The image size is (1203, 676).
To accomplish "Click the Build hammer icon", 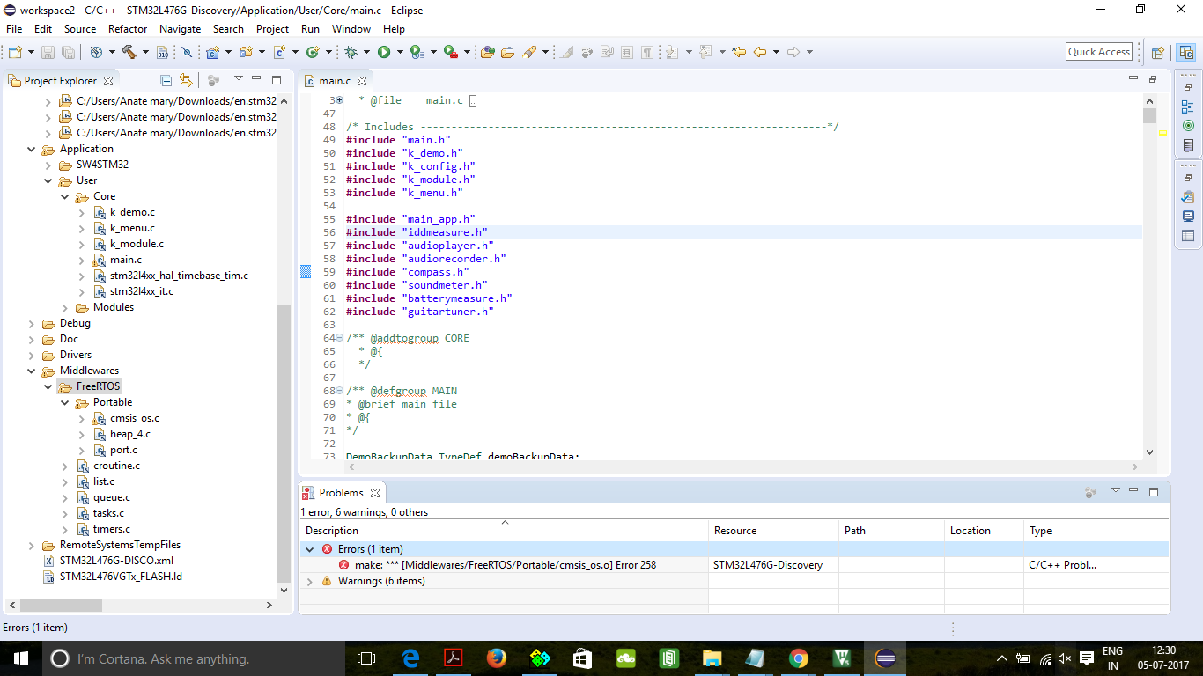I will 129,52.
